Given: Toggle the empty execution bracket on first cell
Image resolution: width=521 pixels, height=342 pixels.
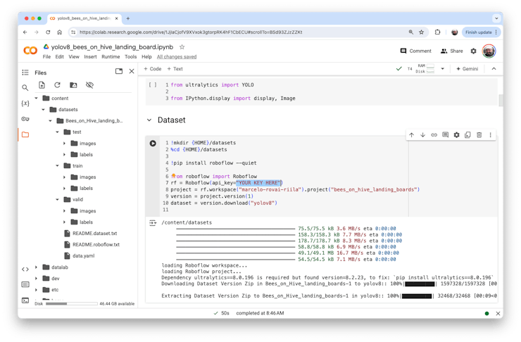Looking at the screenshot, I should [153, 85].
